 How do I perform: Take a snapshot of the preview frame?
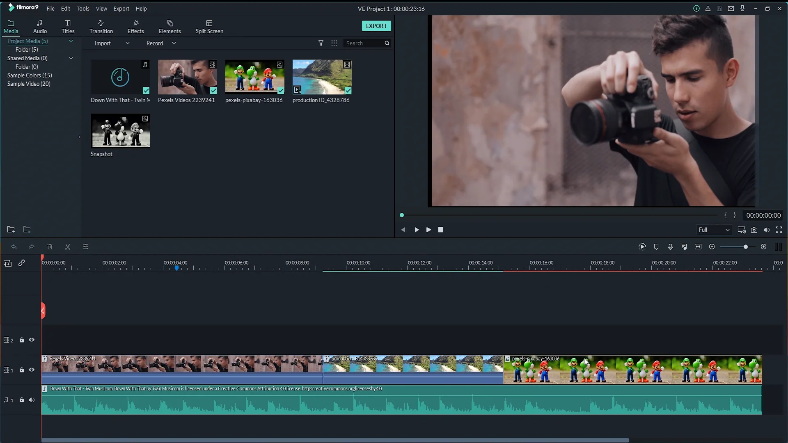coord(754,230)
